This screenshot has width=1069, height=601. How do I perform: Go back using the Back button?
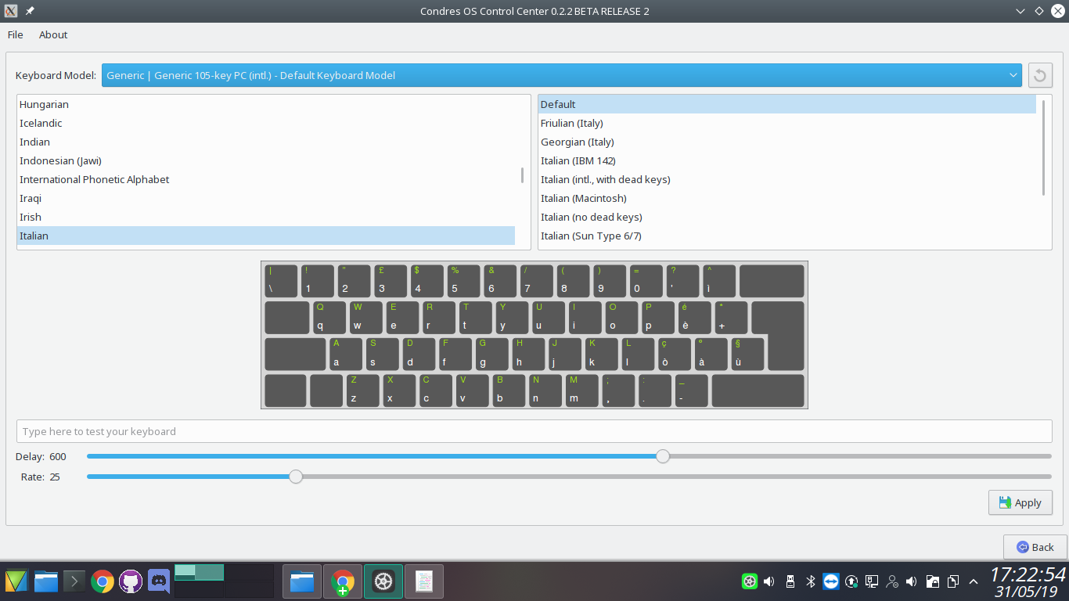tap(1035, 547)
